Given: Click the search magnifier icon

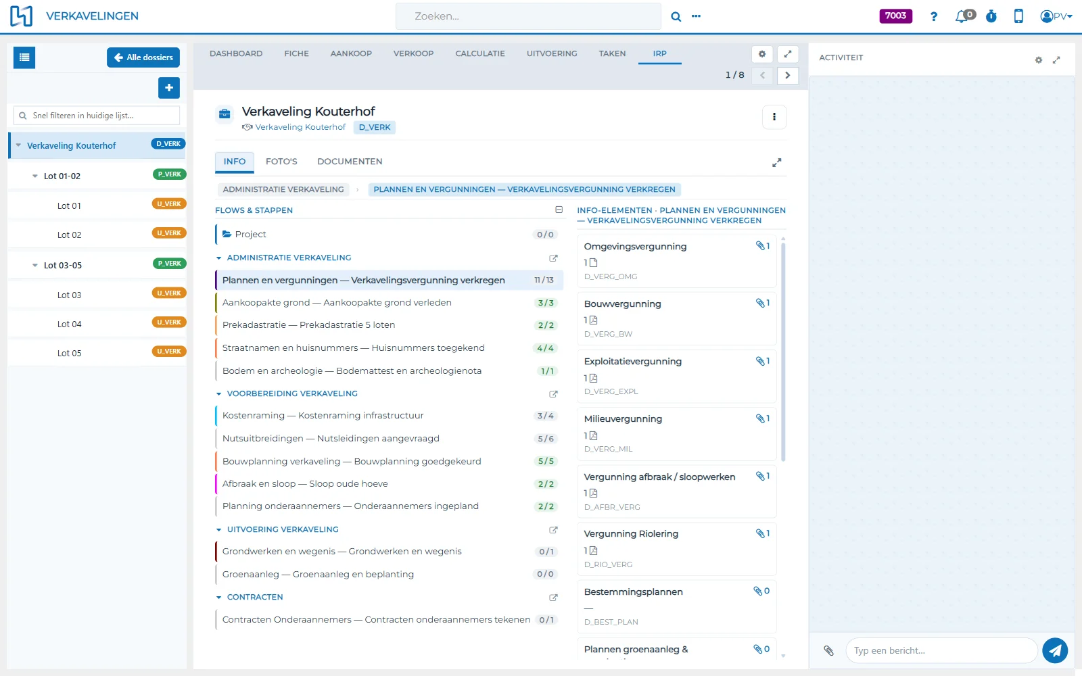Looking at the screenshot, I should [x=676, y=16].
